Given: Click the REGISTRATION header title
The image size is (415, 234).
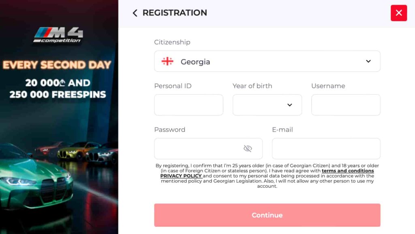Looking at the screenshot, I should [x=175, y=13].
